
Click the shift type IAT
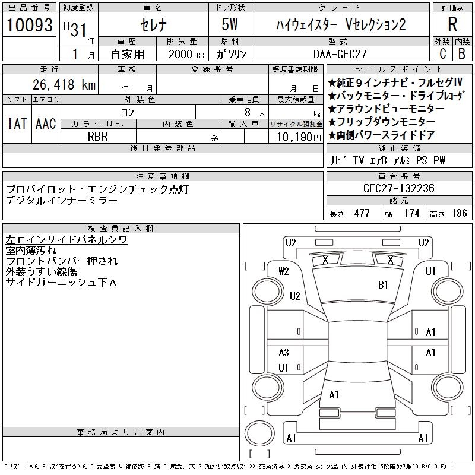pos(17,124)
